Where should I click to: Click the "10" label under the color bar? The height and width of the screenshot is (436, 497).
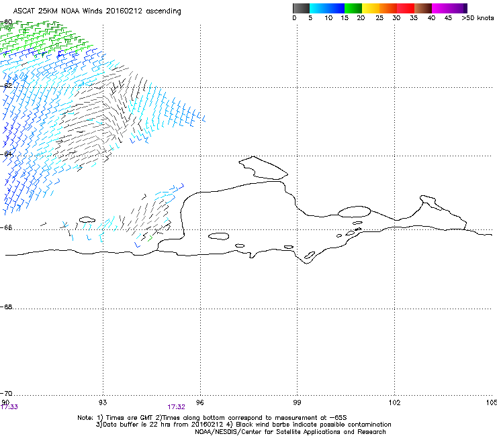[x=328, y=18]
